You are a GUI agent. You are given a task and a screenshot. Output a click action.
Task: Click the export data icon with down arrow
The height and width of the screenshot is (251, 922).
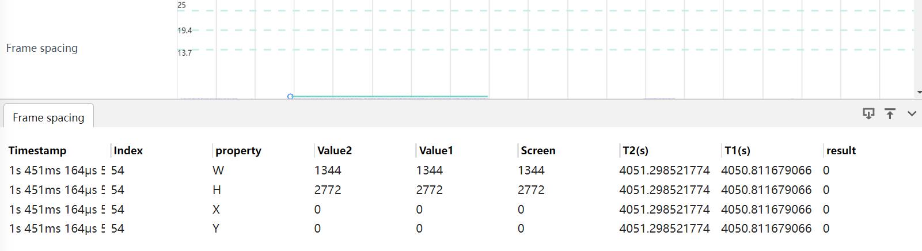point(868,113)
